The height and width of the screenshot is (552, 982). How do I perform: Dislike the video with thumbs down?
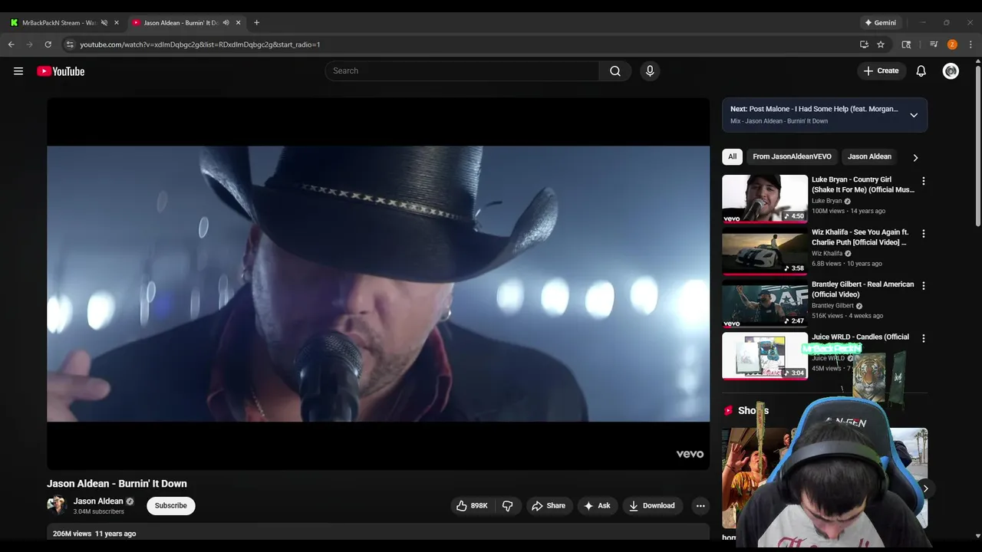pos(507,506)
